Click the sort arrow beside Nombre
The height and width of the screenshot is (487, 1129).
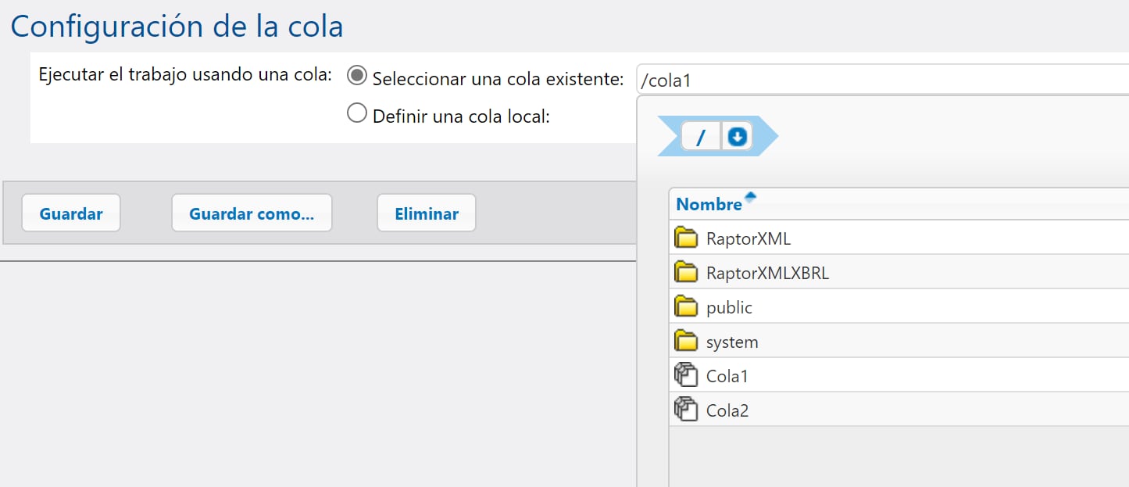[750, 197]
